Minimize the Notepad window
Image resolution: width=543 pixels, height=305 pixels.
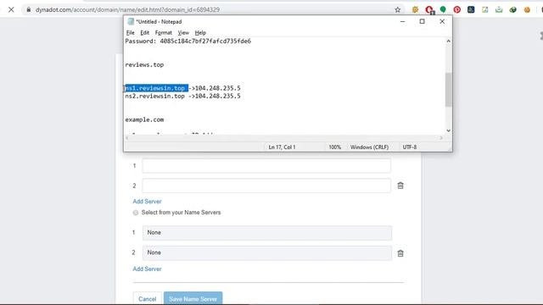[x=402, y=21]
